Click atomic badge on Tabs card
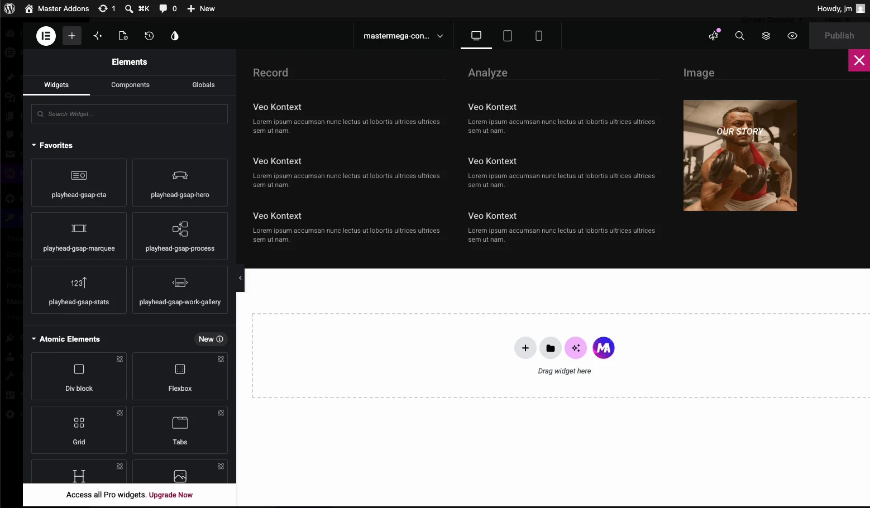The width and height of the screenshot is (870, 508). (x=221, y=413)
